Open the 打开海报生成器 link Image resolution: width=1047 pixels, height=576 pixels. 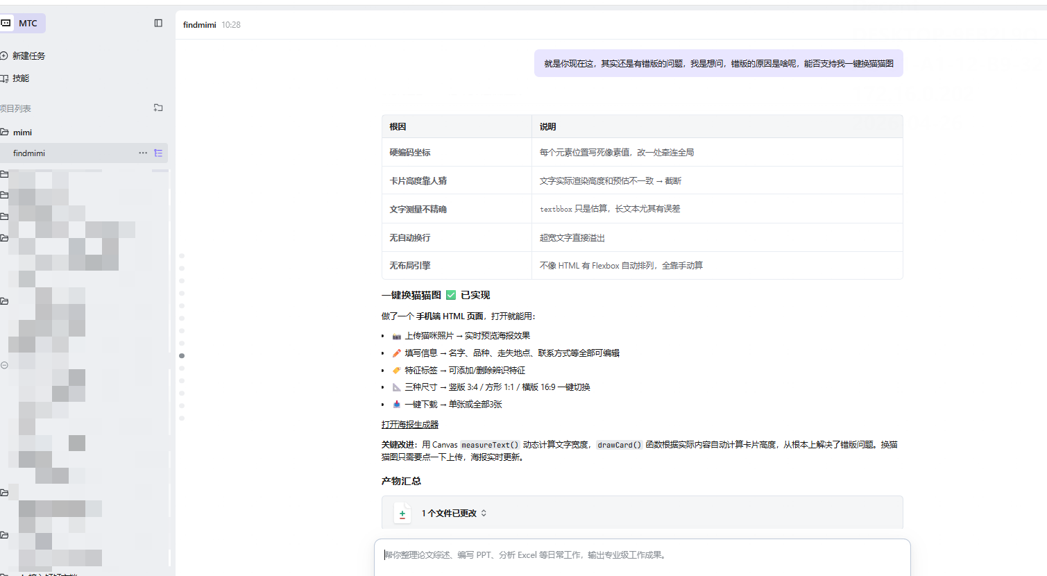[x=409, y=425]
